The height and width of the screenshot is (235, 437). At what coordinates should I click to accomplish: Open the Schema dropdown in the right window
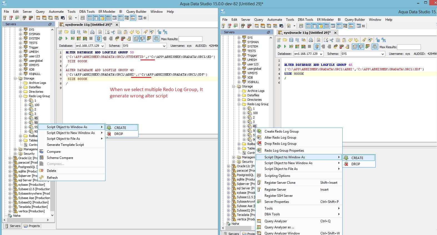pos(383,54)
